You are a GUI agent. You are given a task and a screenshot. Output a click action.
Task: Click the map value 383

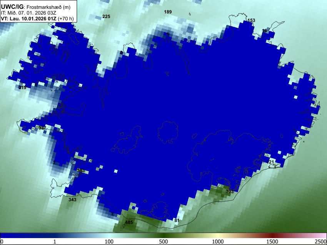pos(81,171)
